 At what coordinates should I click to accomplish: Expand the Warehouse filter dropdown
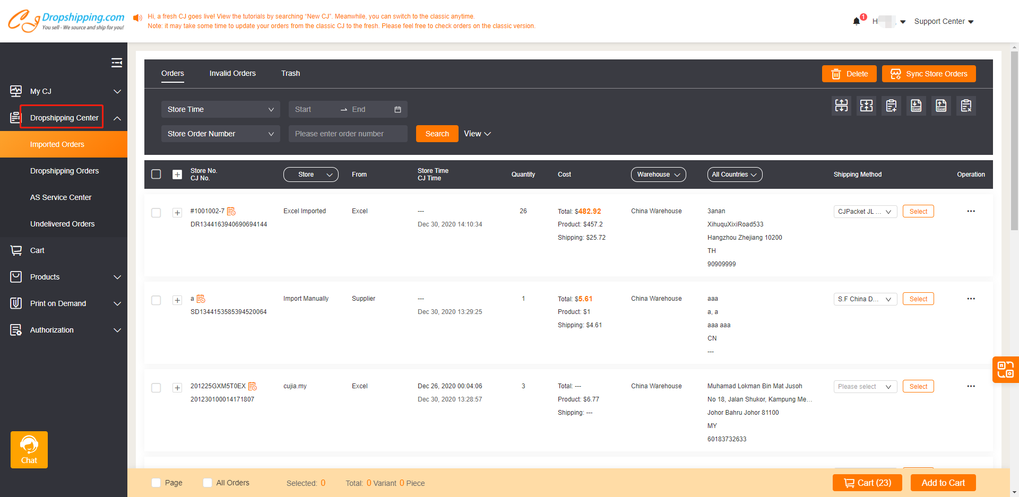658,175
